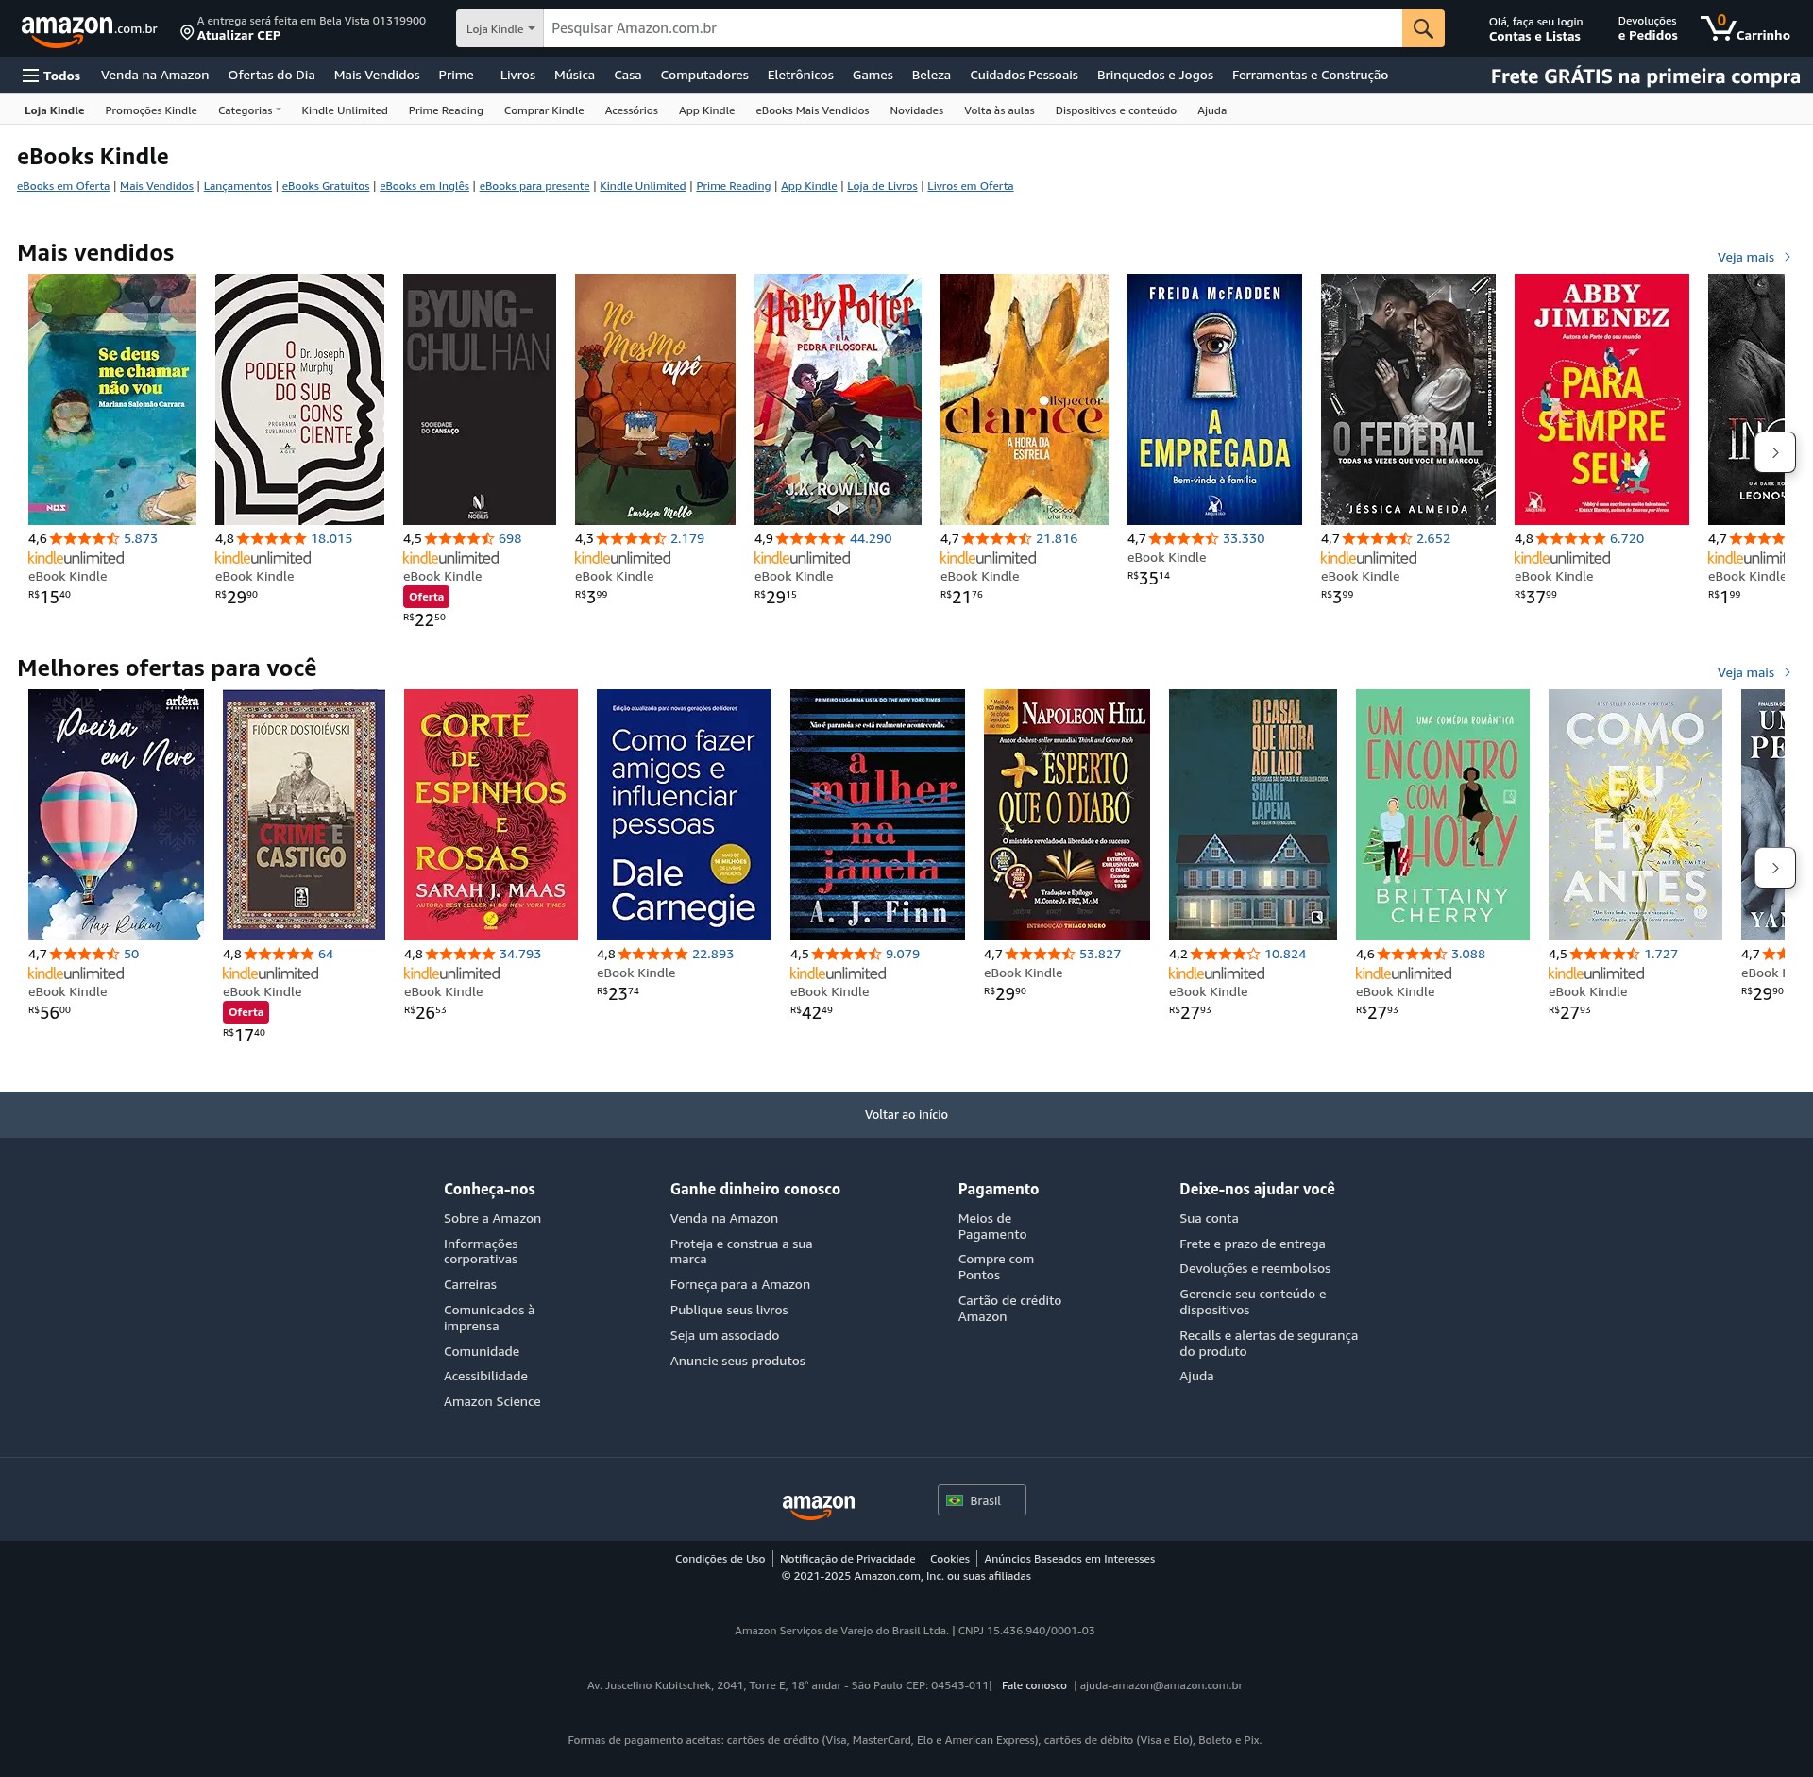Open Corte de Espinhos e Rosas cover
The width and height of the screenshot is (1813, 1777).
pyautogui.click(x=491, y=815)
